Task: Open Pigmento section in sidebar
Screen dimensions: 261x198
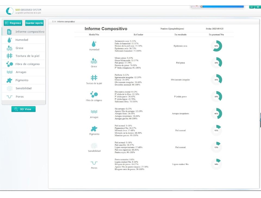Action: tap(24, 80)
